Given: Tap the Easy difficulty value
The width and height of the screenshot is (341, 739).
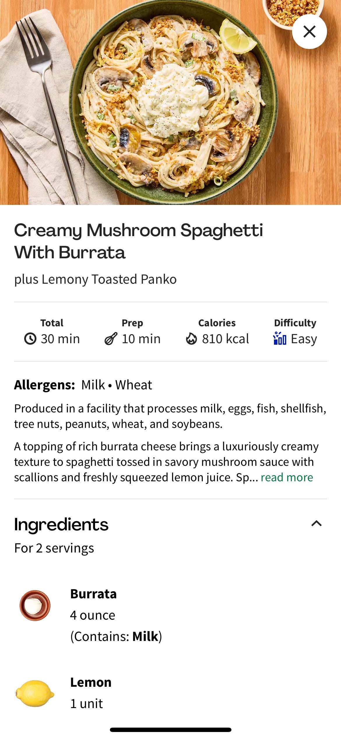Looking at the screenshot, I should click(x=304, y=339).
